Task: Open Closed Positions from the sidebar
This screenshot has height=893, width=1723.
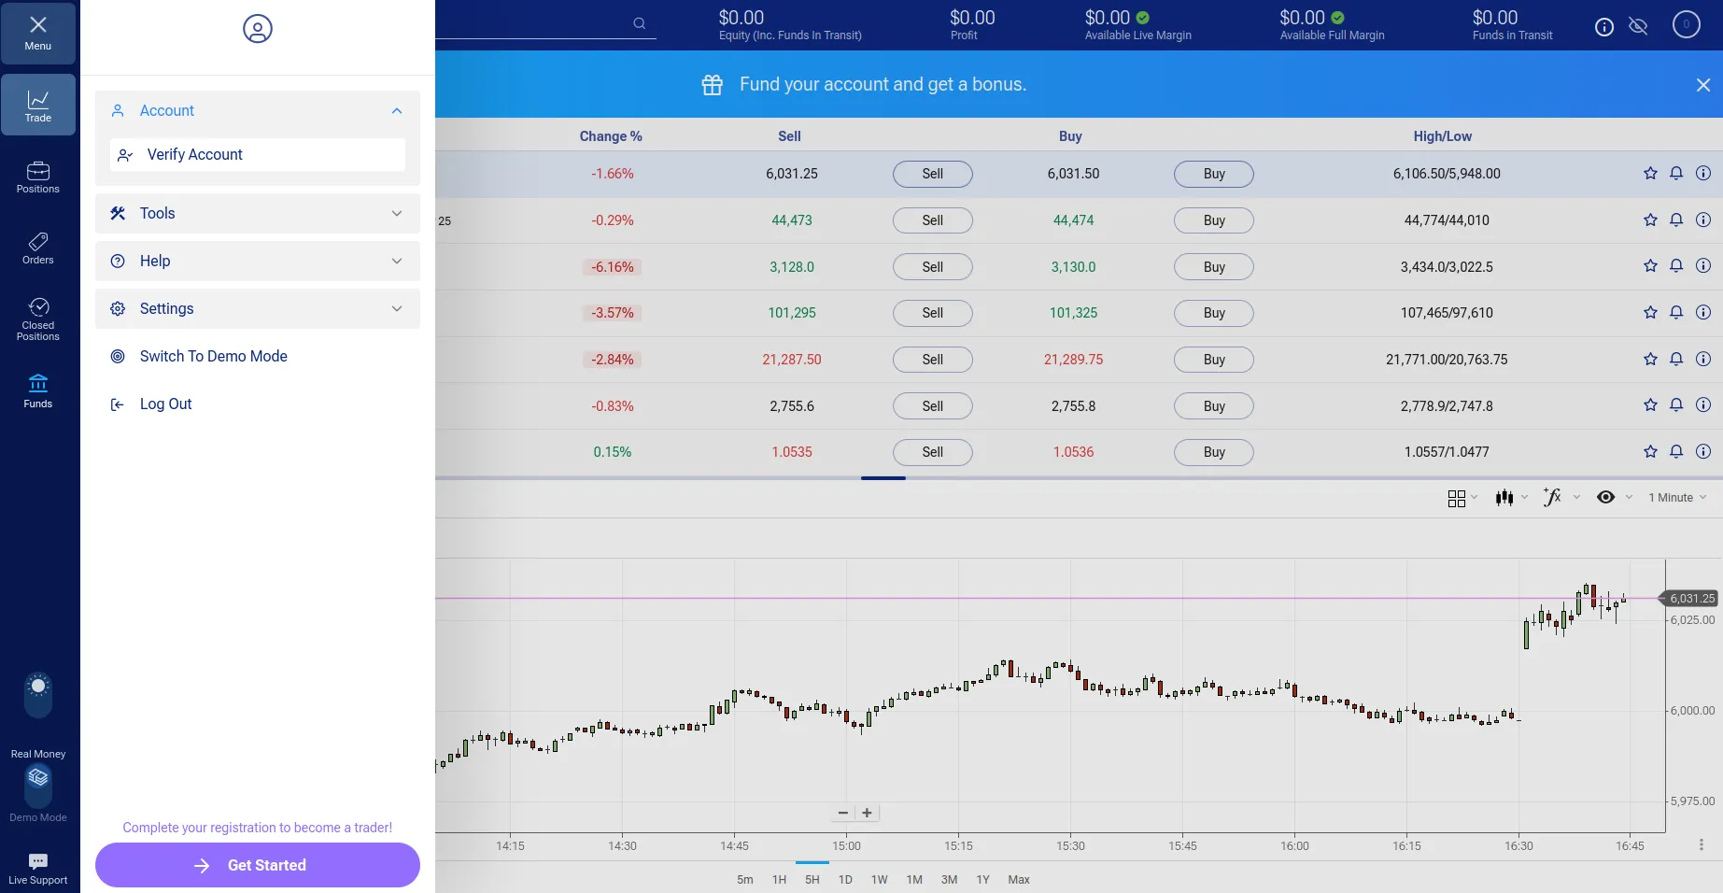Action: [38, 319]
